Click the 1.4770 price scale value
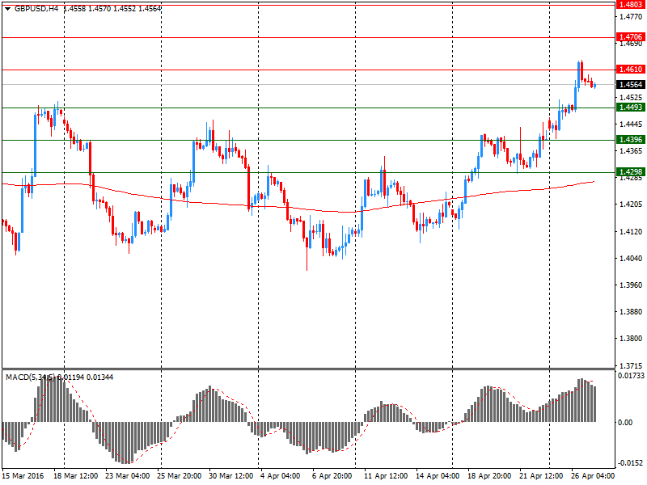Screen dimensions: 647x485 (631, 17)
